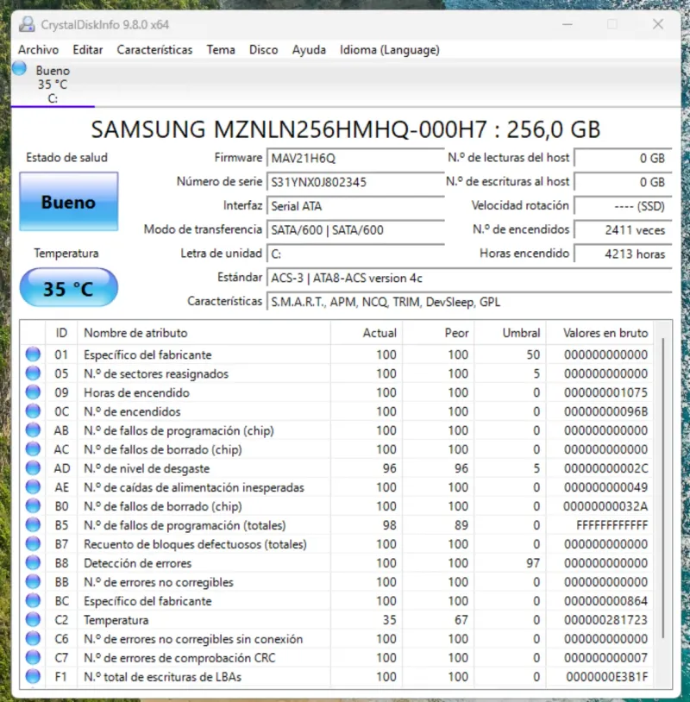Screen dimensions: 690x702
Task: Click the Interfaz field Serial ATA
Action: coord(355,206)
